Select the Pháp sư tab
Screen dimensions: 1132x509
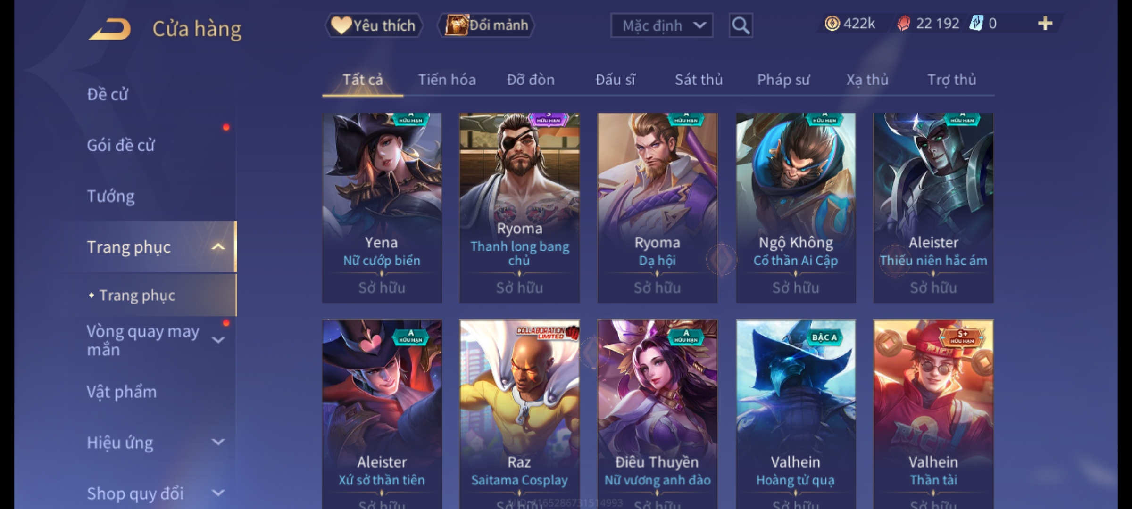click(783, 80)
